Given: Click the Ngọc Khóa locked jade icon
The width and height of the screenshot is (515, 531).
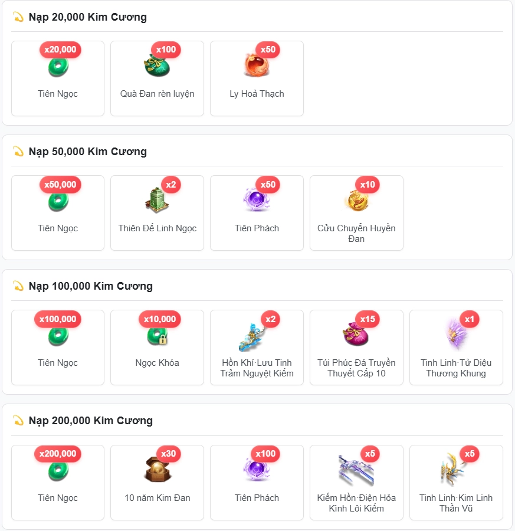Looking at the screenshot, I should point(157,335).
